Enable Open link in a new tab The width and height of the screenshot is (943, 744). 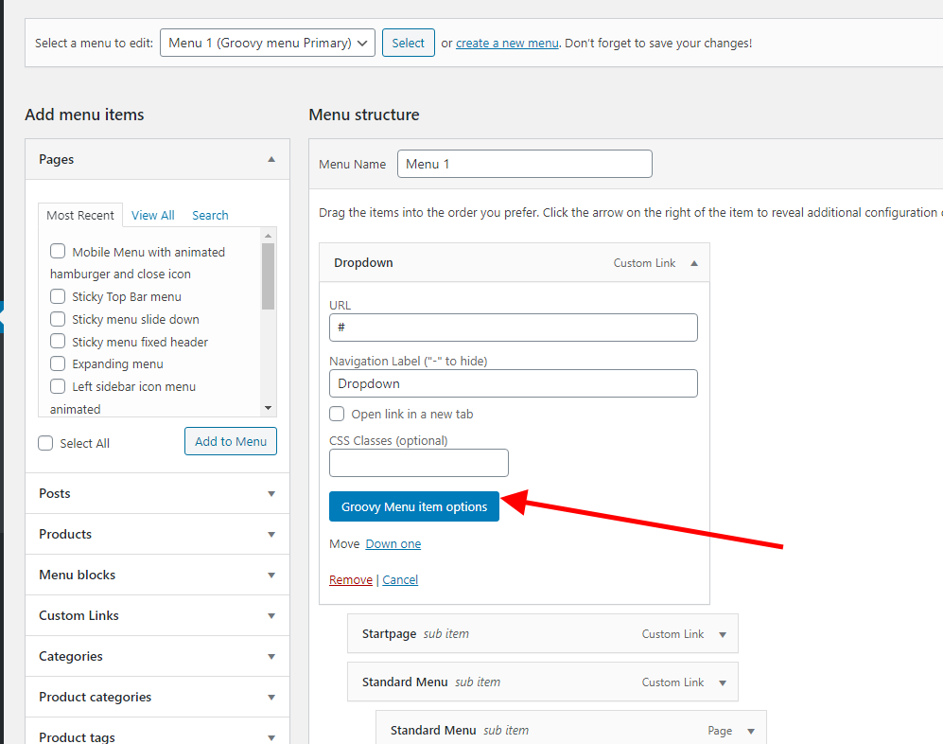(337, 414)
